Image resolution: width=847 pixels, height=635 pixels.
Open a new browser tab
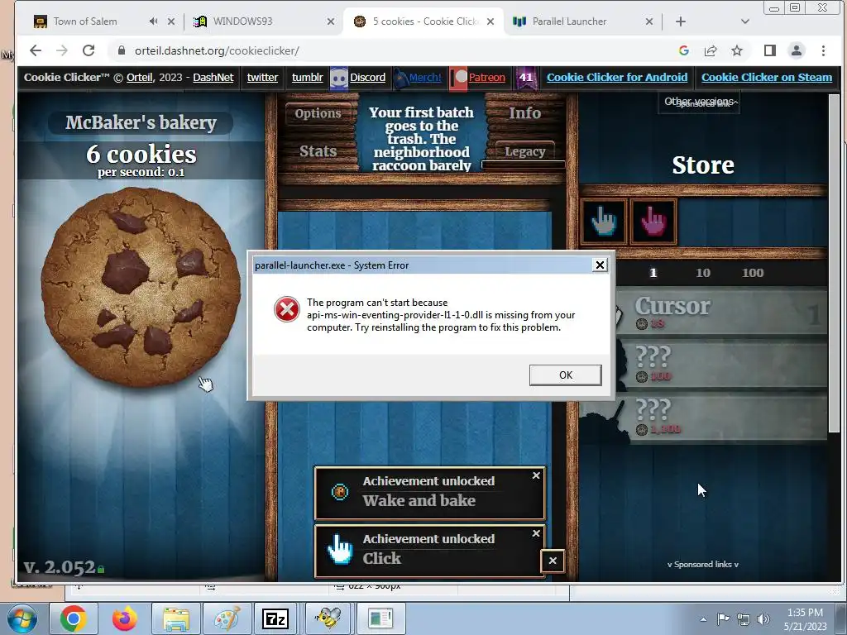[681, 21]
